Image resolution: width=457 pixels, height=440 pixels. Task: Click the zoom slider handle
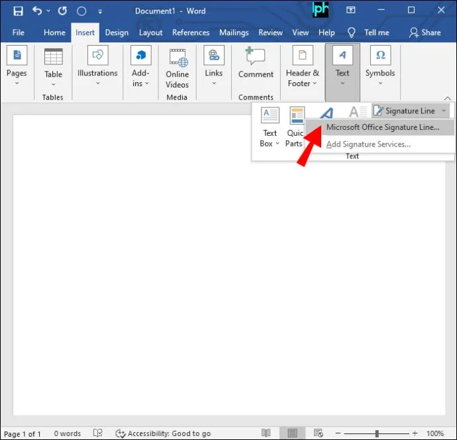pos(377,433)
